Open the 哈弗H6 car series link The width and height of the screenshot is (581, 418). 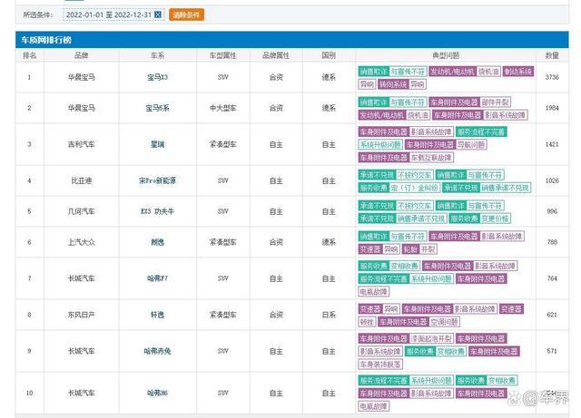point(157,393)
